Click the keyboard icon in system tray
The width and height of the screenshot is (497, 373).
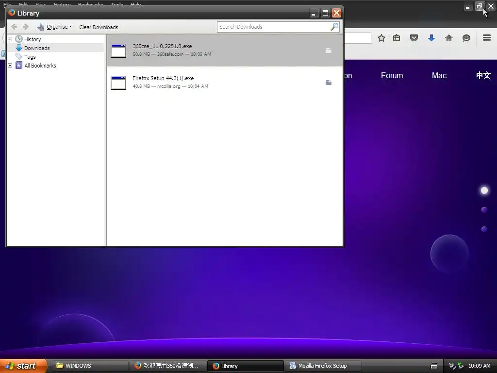[x=434, y=366]
